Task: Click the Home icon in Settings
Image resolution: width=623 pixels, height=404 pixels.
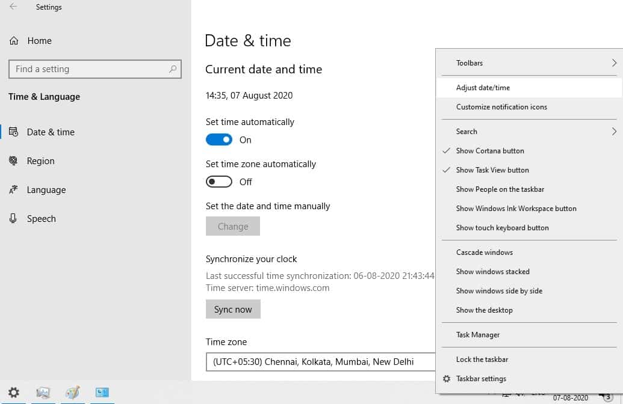Action: [x=13, y=40]
